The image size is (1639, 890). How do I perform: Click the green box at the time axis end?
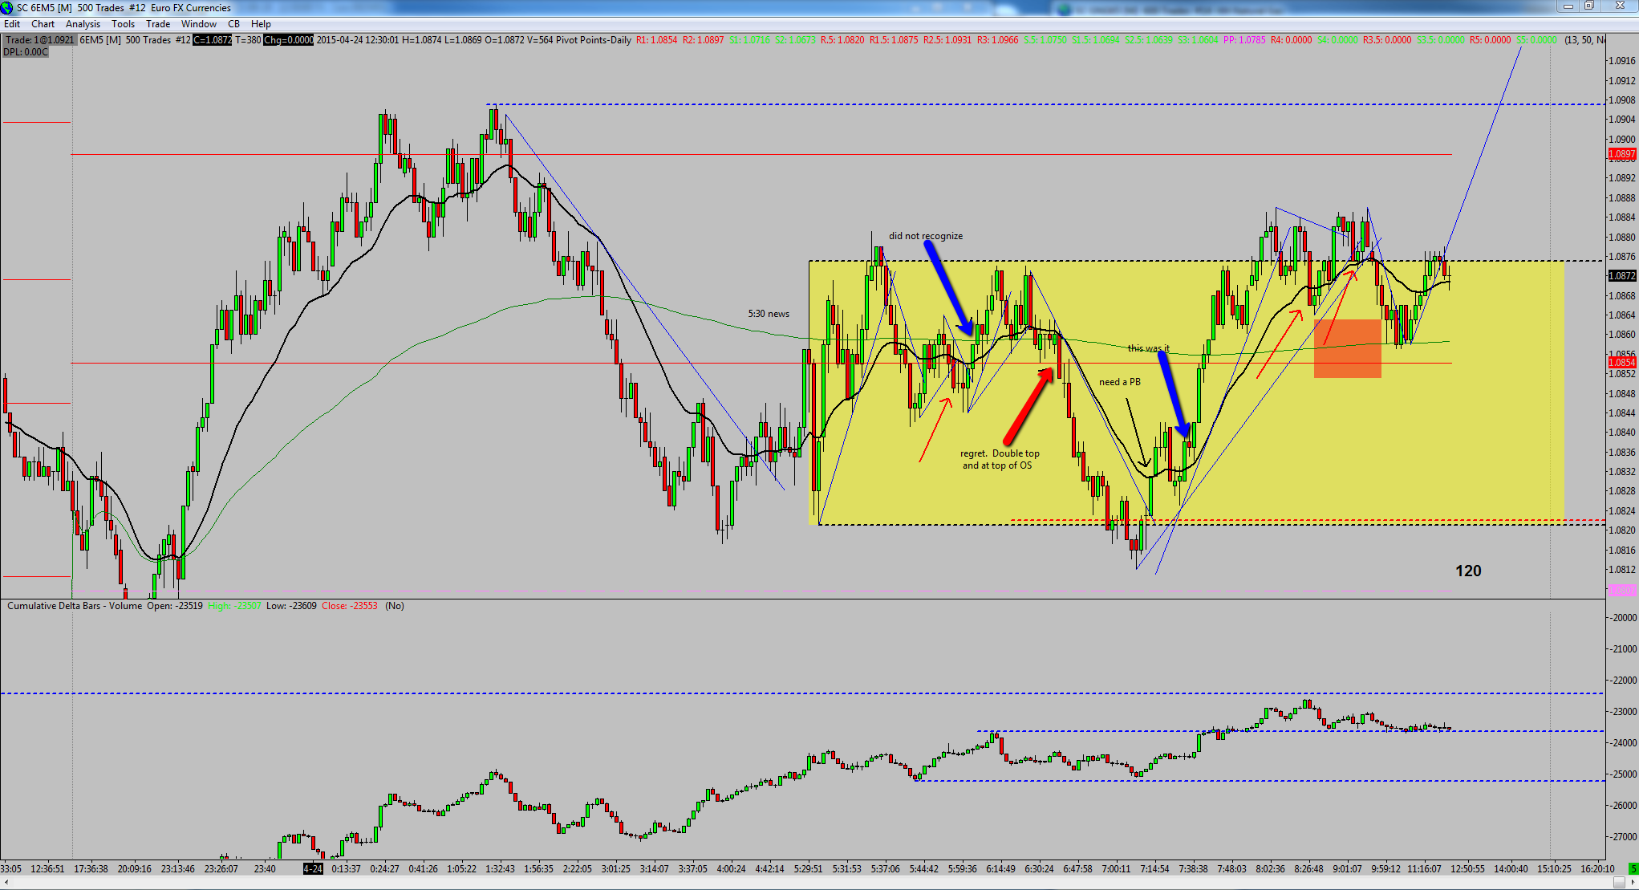click(x=1633, y=868)
